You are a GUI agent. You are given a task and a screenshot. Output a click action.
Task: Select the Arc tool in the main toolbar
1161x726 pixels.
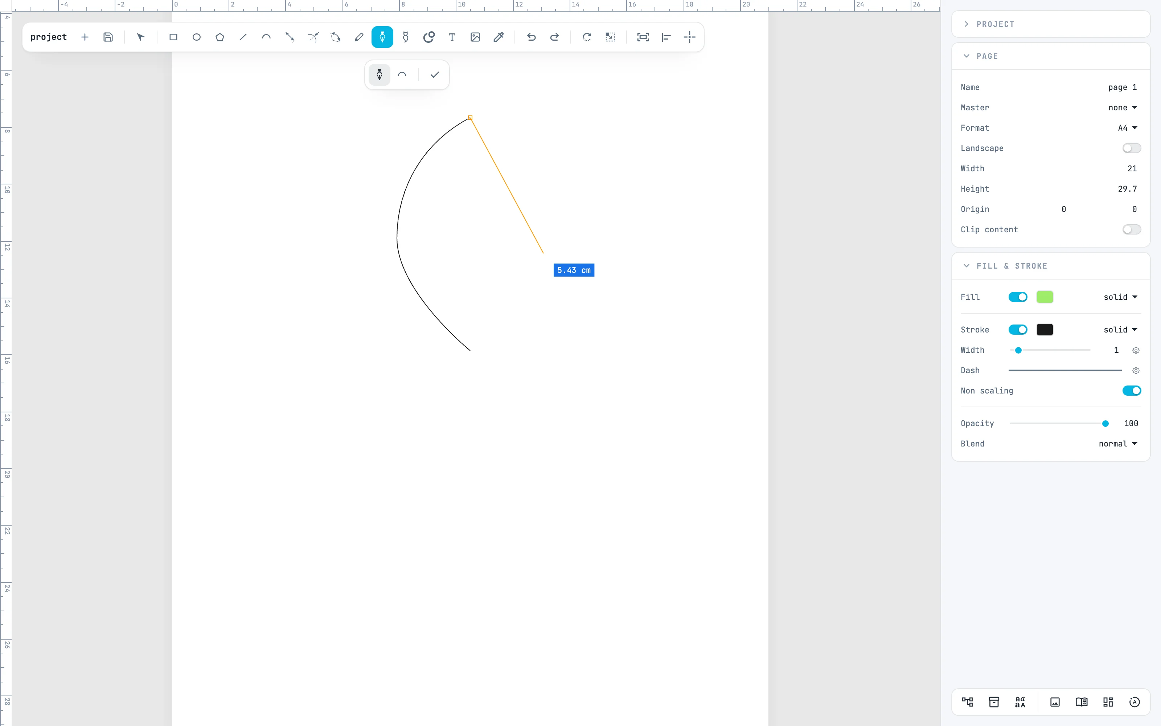click(266, 37)
